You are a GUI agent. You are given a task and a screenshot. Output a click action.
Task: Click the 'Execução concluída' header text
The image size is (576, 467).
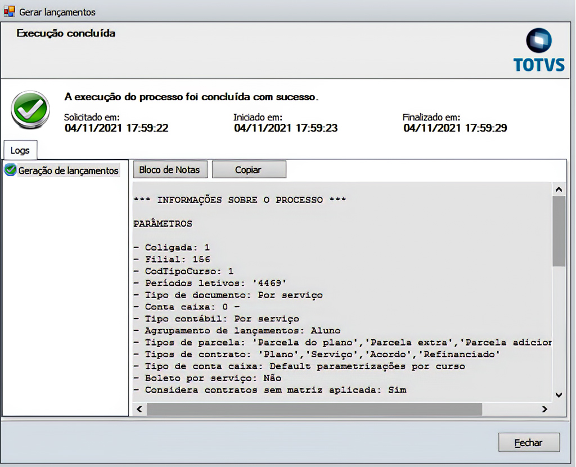tap(66, 33)
